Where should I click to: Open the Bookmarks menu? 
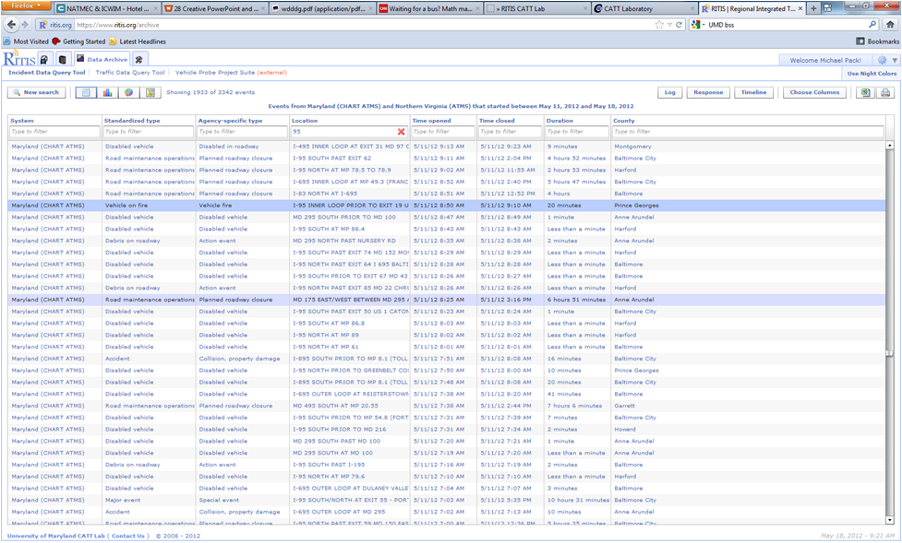[878, 41]
